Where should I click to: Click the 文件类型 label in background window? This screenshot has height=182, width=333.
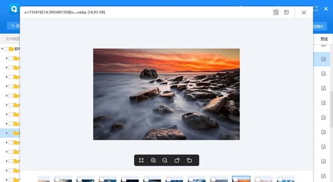coord(12,39)
